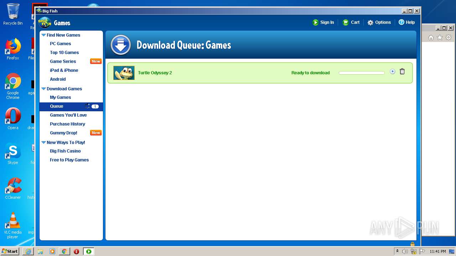Image resolution: width=456 pixels, height=256 pixels.
Task: Click the Download Queue arrow icon
Action: 121,45
